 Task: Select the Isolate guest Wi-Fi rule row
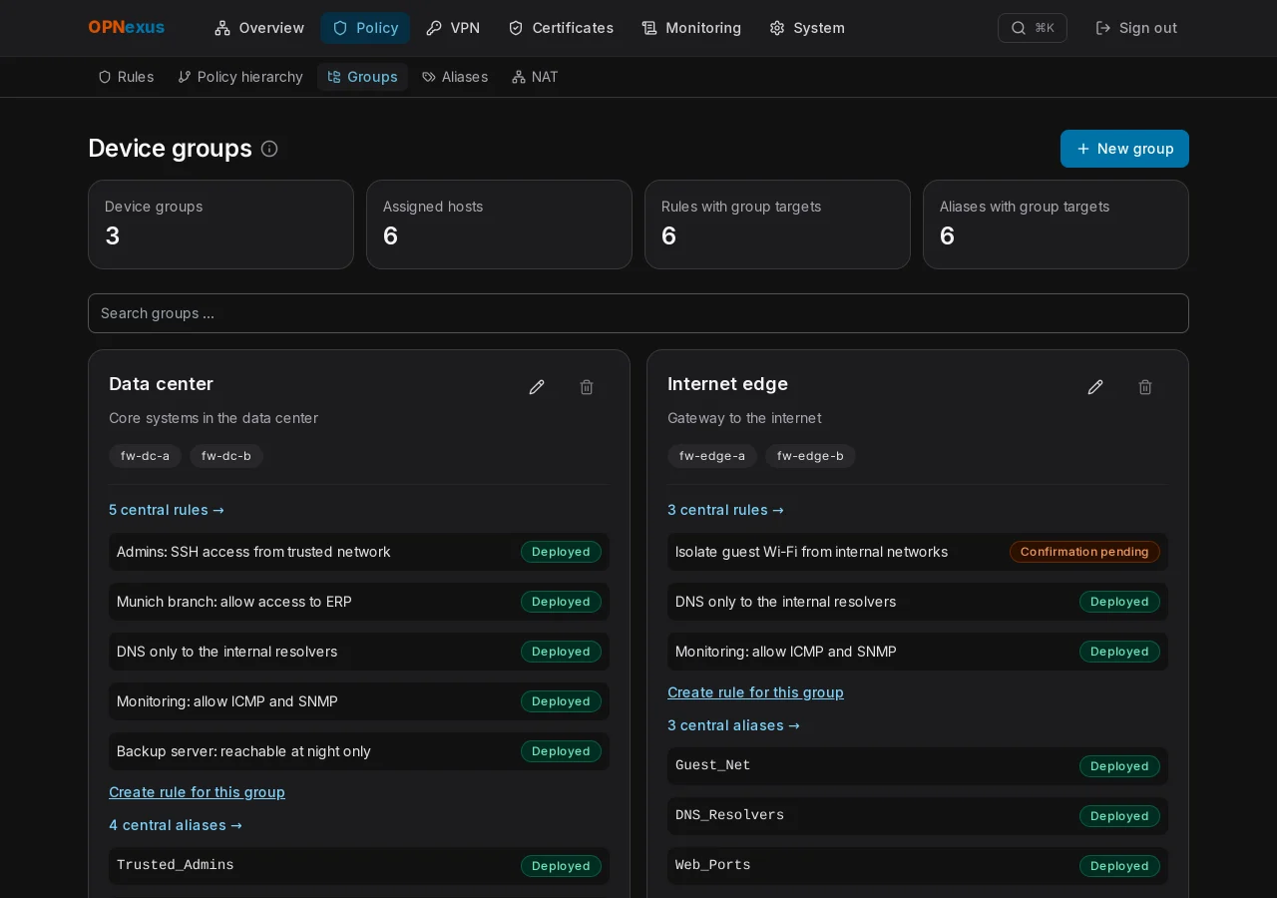[x=918, y=552]
